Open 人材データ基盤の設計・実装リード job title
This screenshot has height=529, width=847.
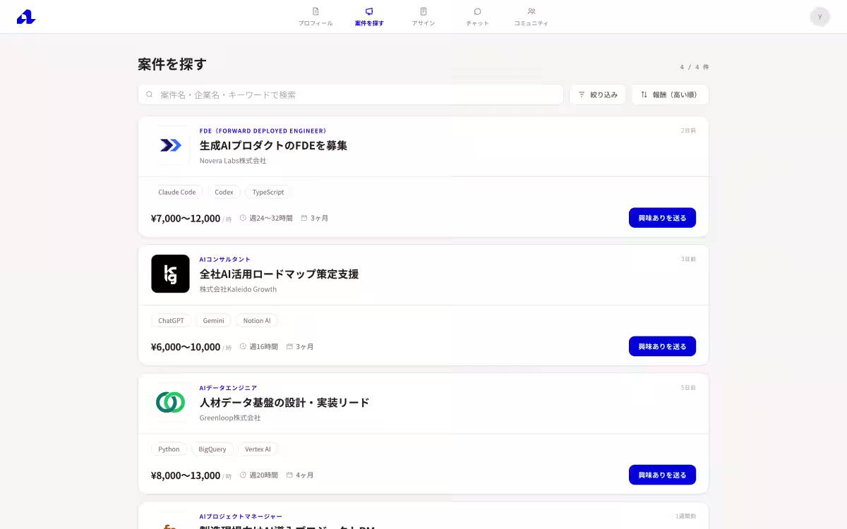(284, 402)
